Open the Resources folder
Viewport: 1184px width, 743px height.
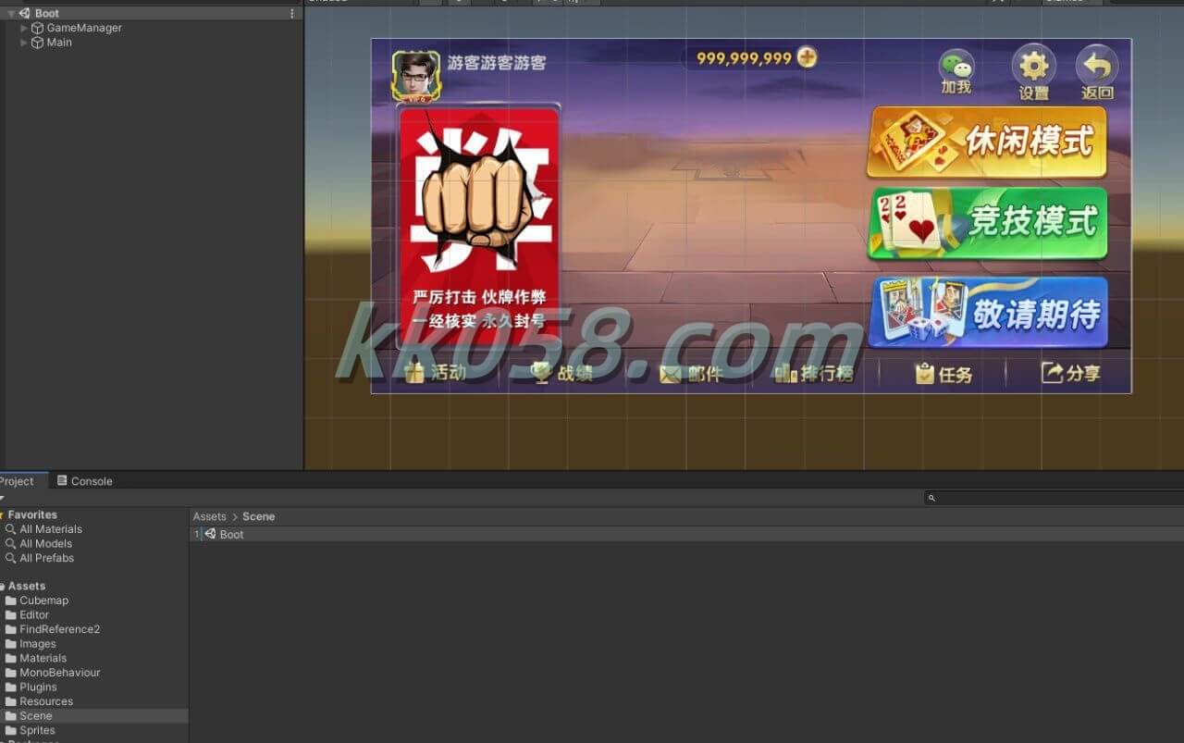click(39, 701)
